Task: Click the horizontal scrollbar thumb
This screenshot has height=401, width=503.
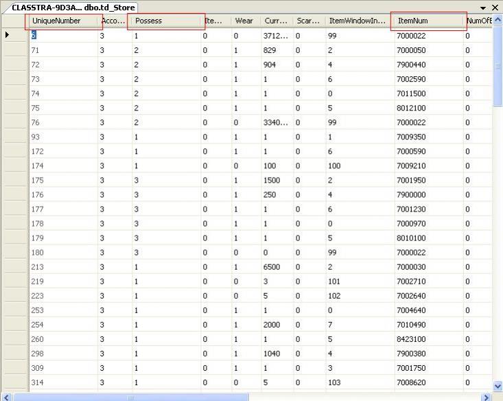Action: tap(130, 397)
